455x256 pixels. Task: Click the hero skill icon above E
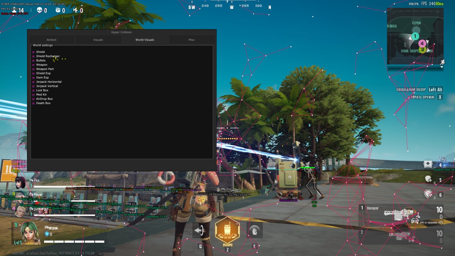(x=254, y=230)
